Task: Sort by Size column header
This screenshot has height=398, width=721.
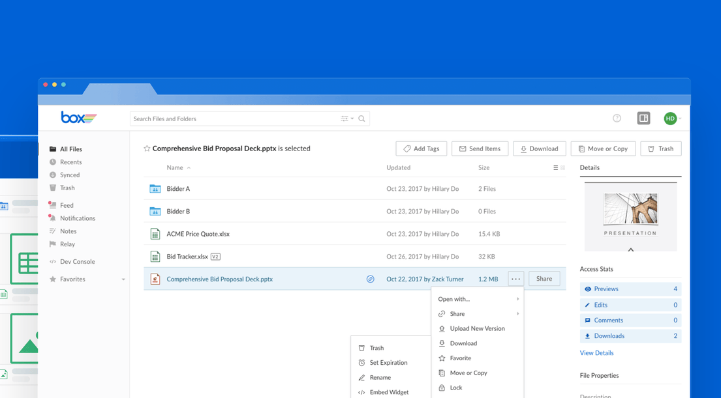Action: click(483, 167)
